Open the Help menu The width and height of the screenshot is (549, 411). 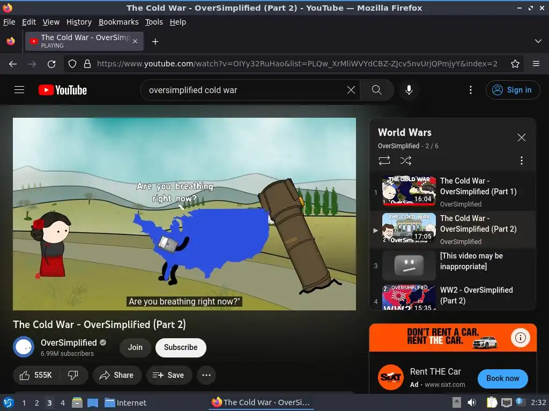(178, 22)
